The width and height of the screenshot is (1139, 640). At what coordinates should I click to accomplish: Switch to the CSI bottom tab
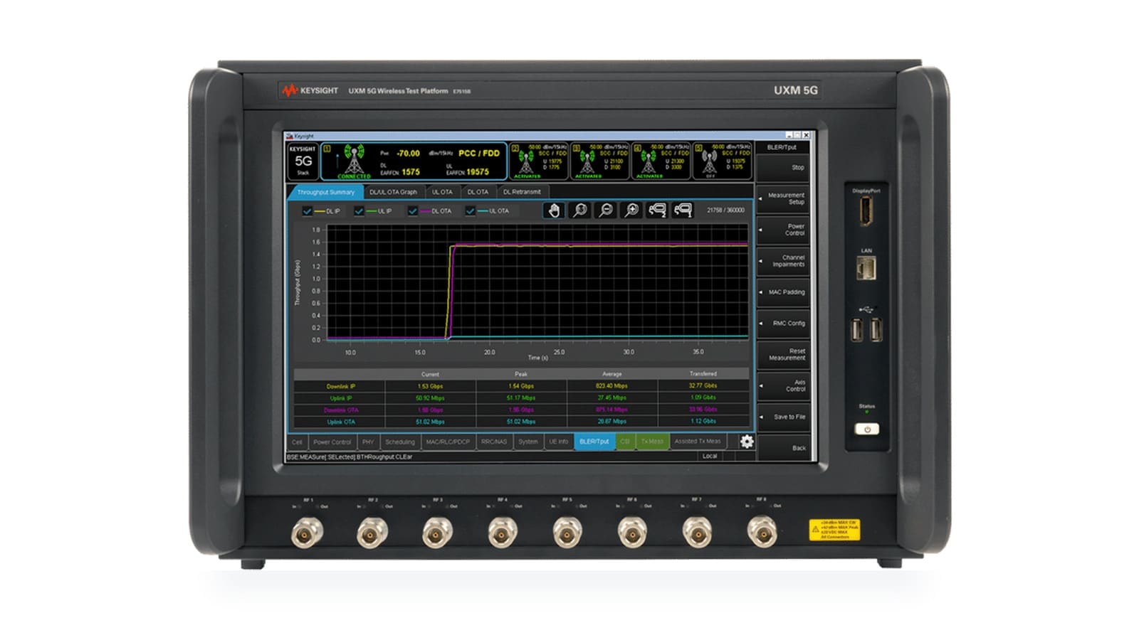click(x=625, y=442)
